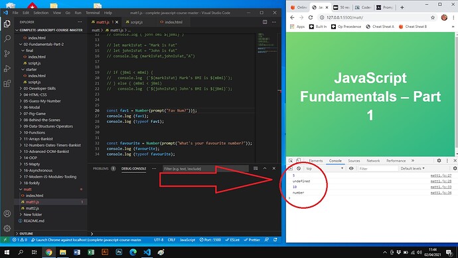Image resolution: width=458 pixels, height=258 pixels.
Task: Open the Default levels dropdown
Action: [x=412, y=168]
